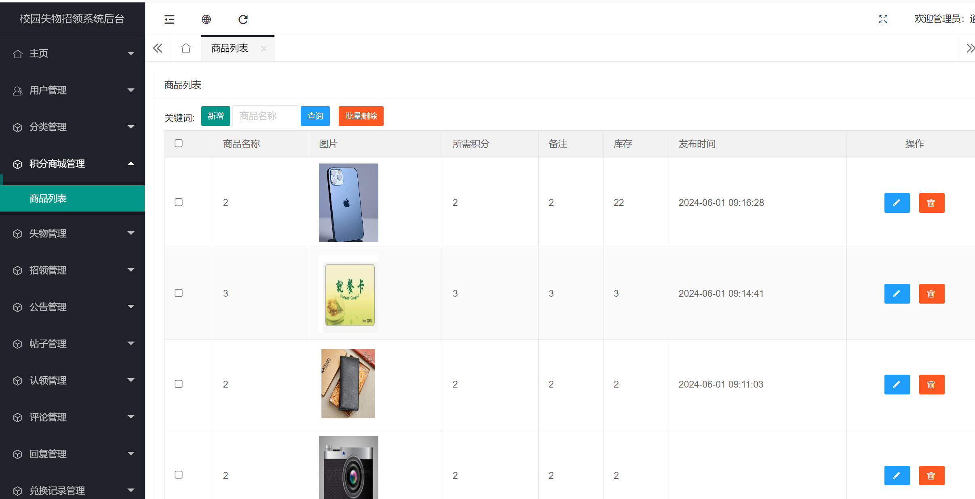Toggle the select-all header checkbox
Screen dimensions: 975x499
[179, 143]
